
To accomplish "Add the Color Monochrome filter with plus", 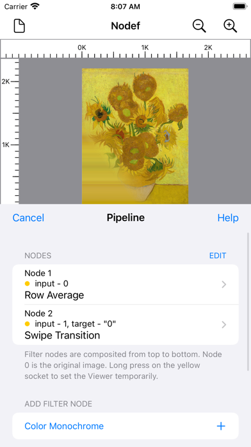I will point(221,426).
